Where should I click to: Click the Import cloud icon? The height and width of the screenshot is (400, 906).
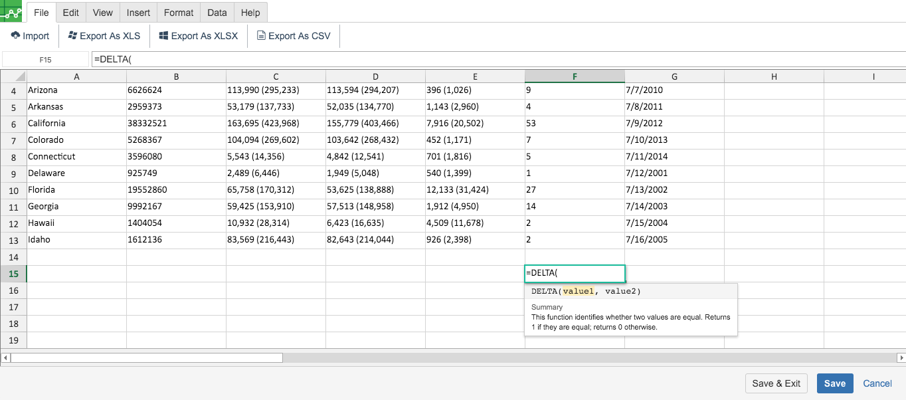point(15,36)
